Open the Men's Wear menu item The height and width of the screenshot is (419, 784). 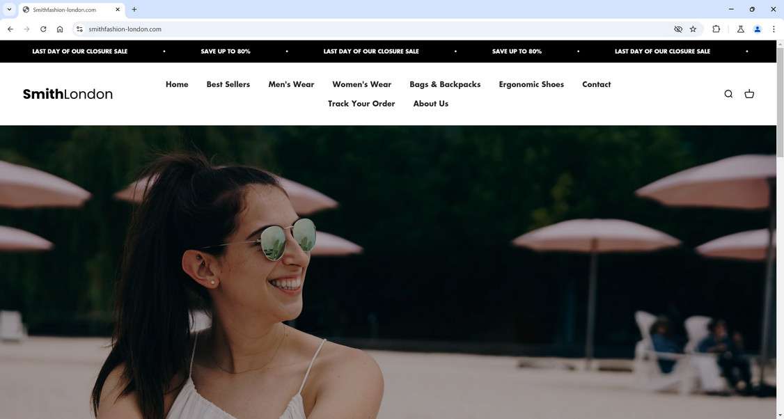point(290,84)
